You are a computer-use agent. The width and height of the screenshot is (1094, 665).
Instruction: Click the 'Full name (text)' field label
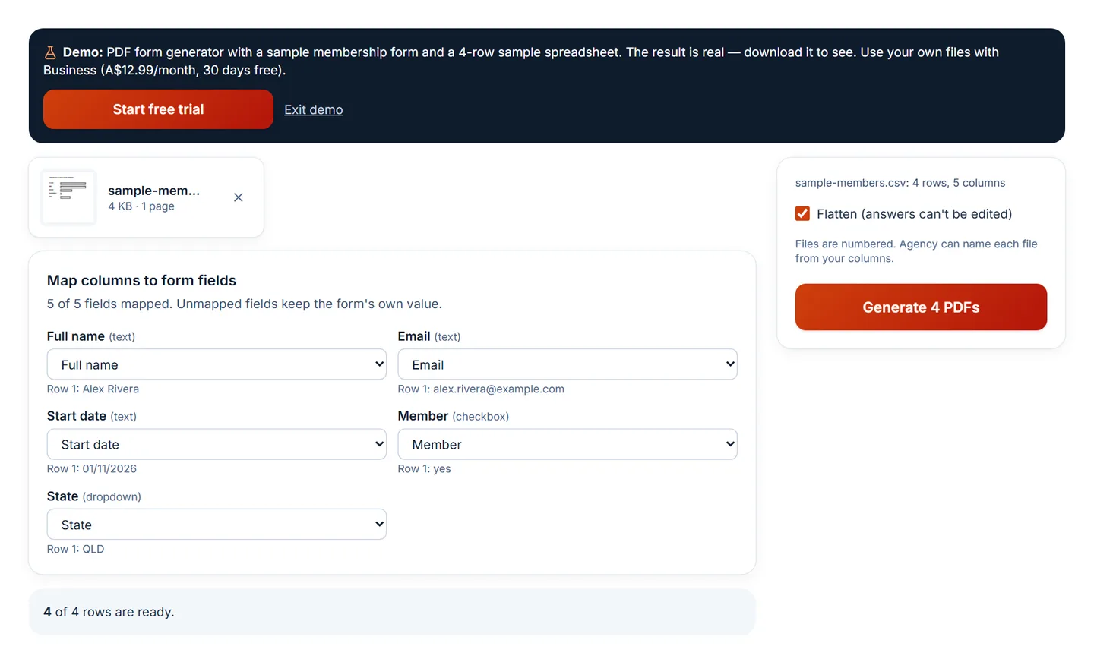(91, 336)
